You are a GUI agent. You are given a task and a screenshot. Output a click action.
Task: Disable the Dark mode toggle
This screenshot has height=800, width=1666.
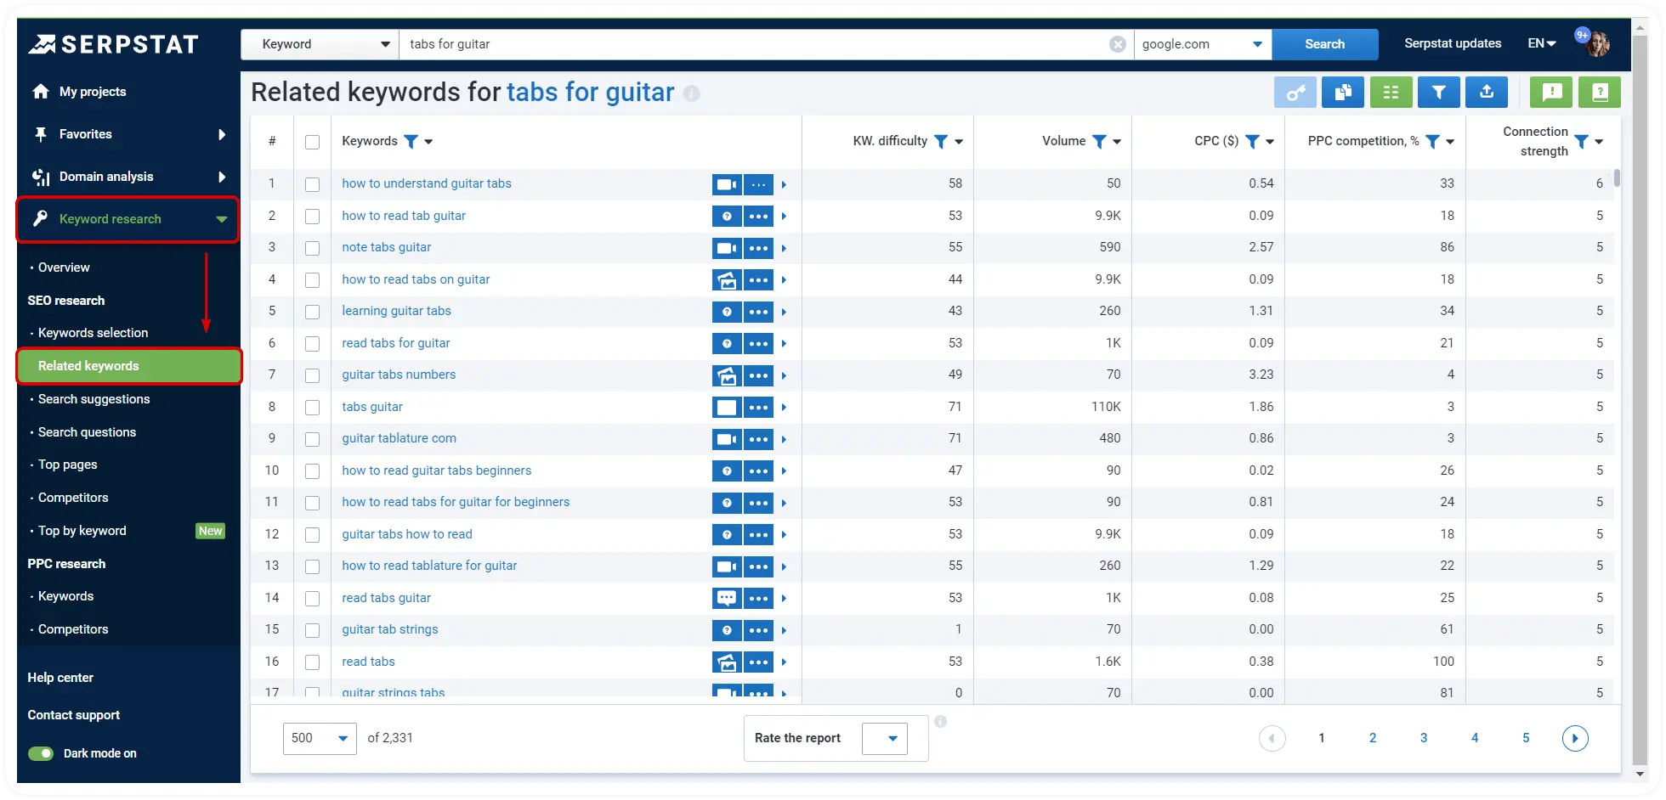(x=40, y=753)
